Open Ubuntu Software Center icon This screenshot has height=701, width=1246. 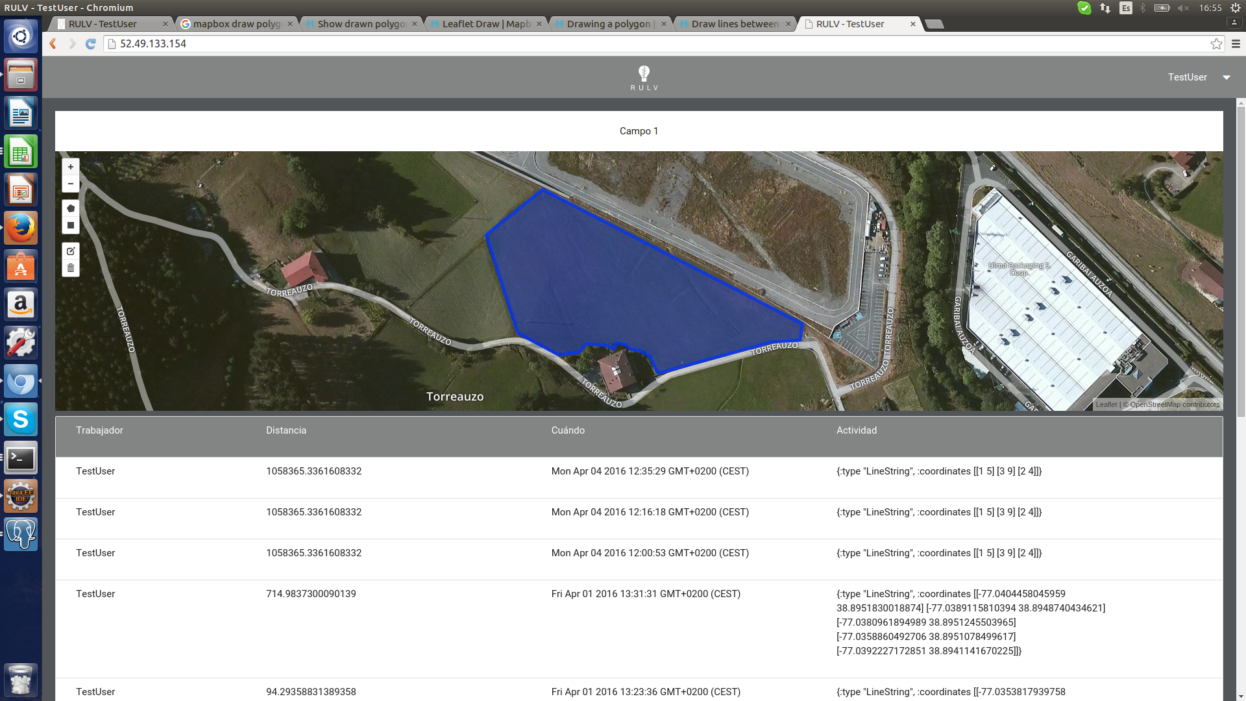click(21, 266)
